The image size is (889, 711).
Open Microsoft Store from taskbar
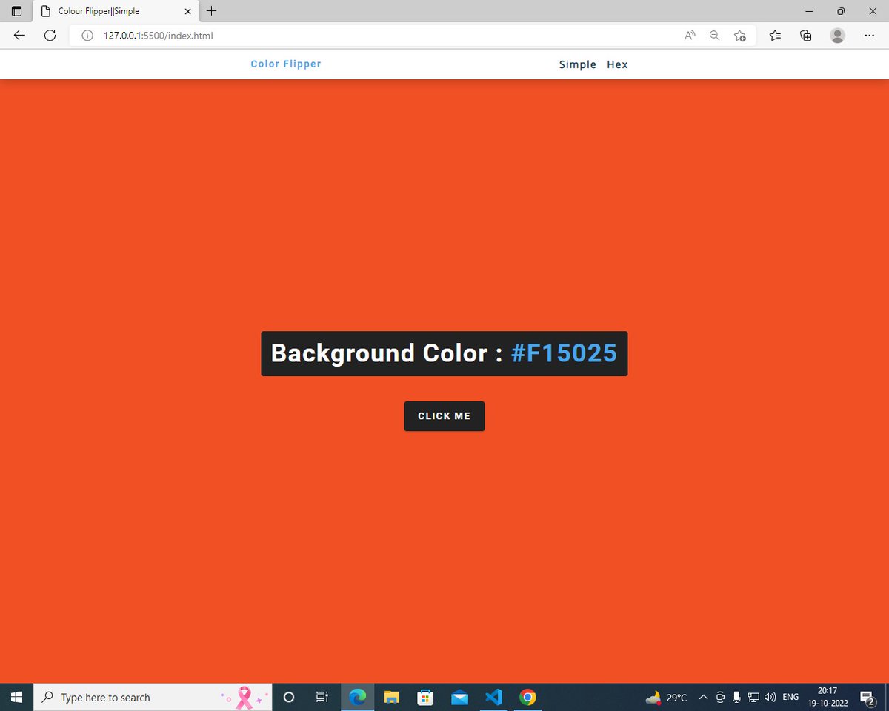click(x=425, y=697)
